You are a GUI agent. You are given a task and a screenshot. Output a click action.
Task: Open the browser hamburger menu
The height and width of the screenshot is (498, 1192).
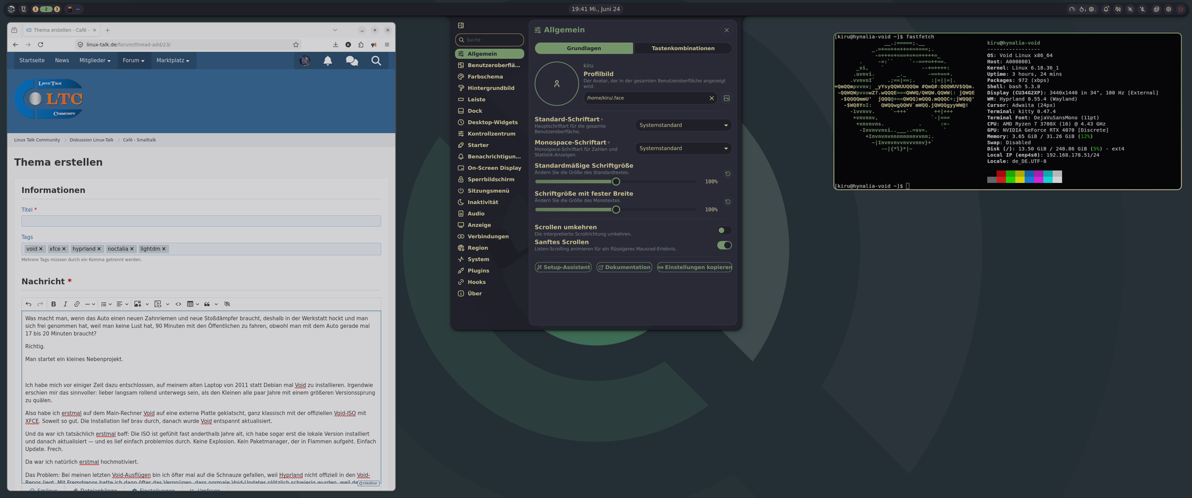(x=387, y=45)
